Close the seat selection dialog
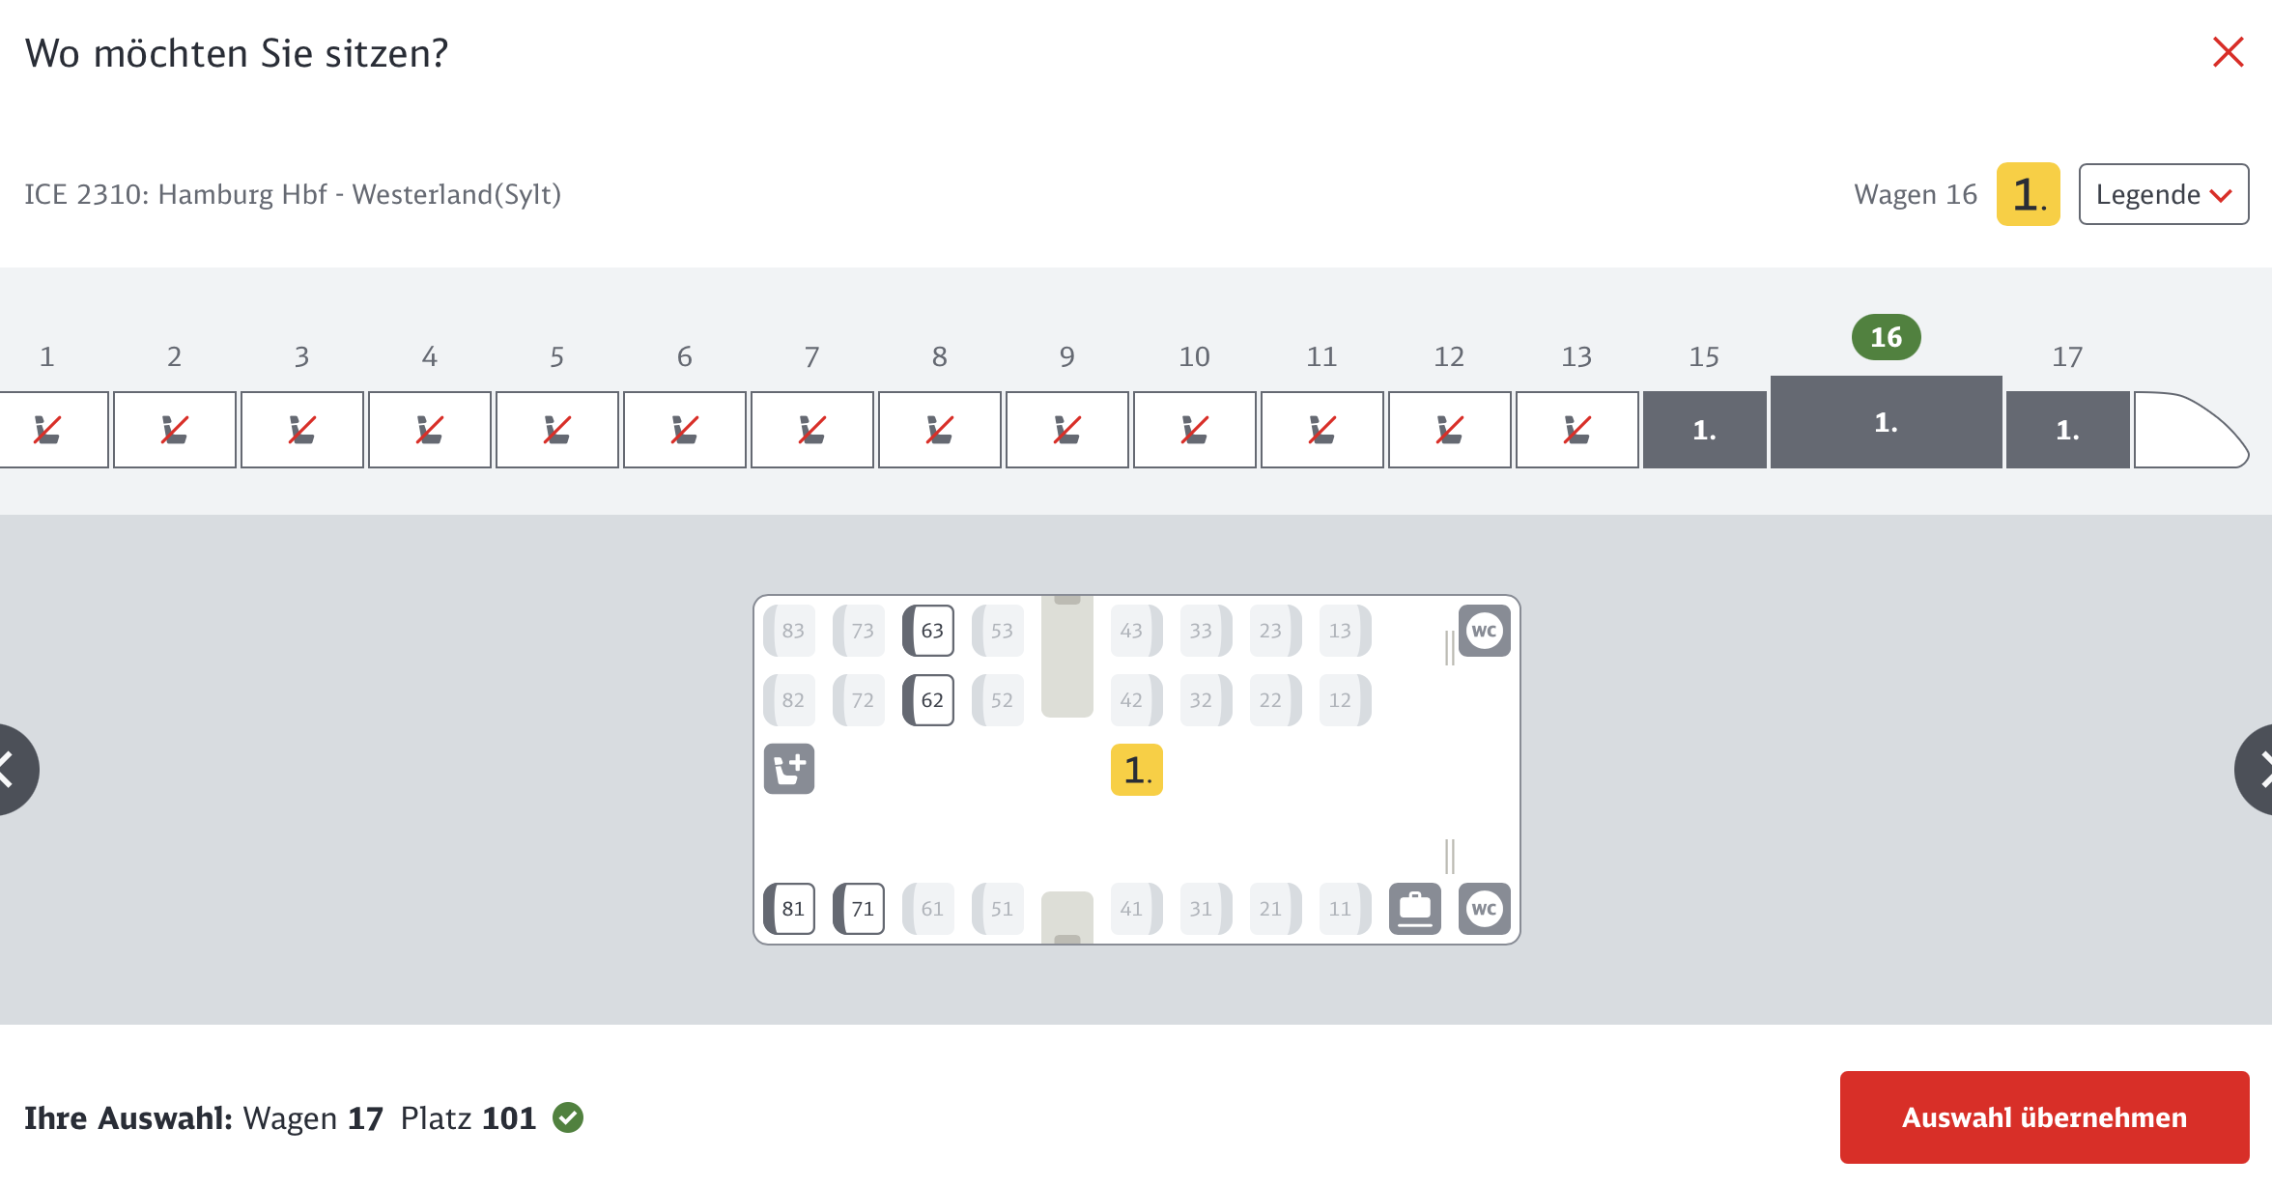This screenshot has width=2272, height=1186. pos(2228,52)
